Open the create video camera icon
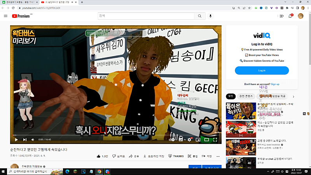 [x=281, y=16]
